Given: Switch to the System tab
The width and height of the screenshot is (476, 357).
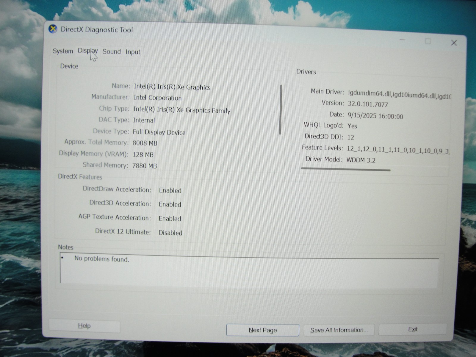Looking at the screenshot, I should pyautogui.click(x=63, y=51).
